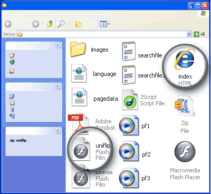Click the Back navigation arrow
This screenshot has height=194, width=211.
click(8, 24)
